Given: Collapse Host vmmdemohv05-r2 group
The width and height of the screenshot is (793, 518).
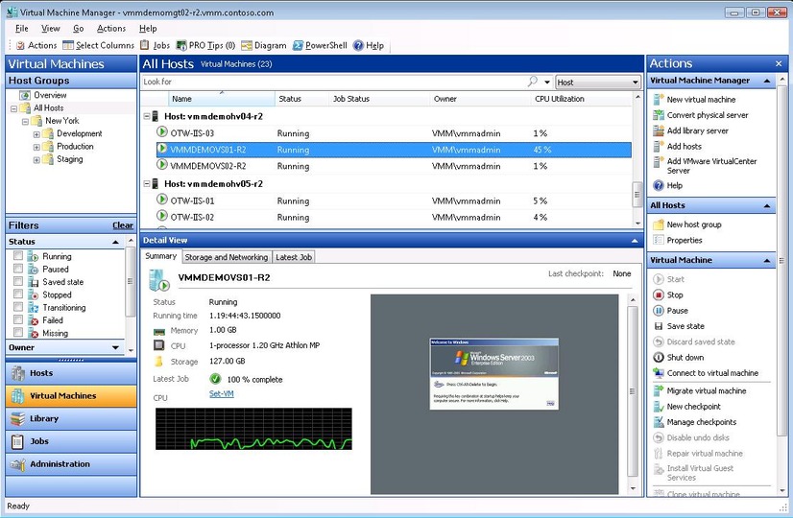Looking at the screenshot, I should click(147, 184).
